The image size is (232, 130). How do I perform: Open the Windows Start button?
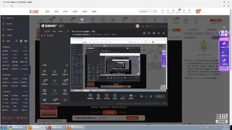[x=3, y=128]
